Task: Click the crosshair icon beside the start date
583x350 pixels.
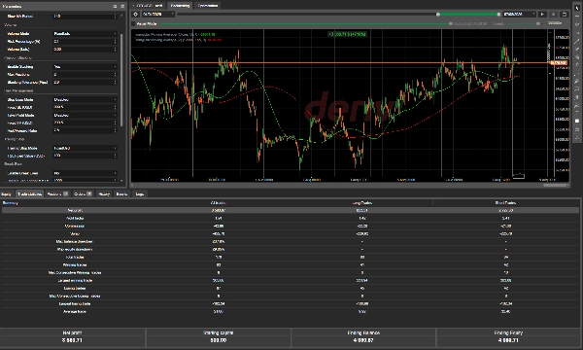Action: (136, 15)
